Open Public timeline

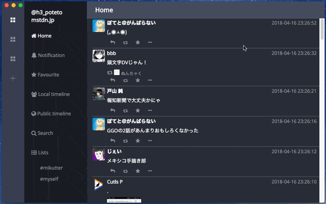[51, 114]
